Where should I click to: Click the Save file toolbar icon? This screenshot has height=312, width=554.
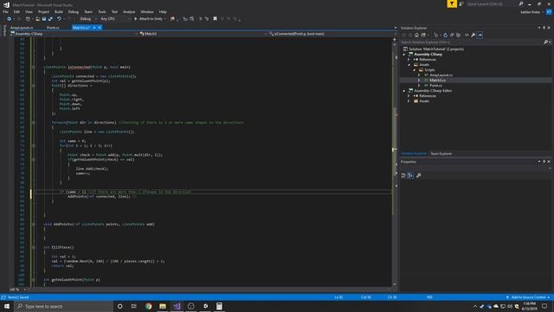[x=44, y=19]
